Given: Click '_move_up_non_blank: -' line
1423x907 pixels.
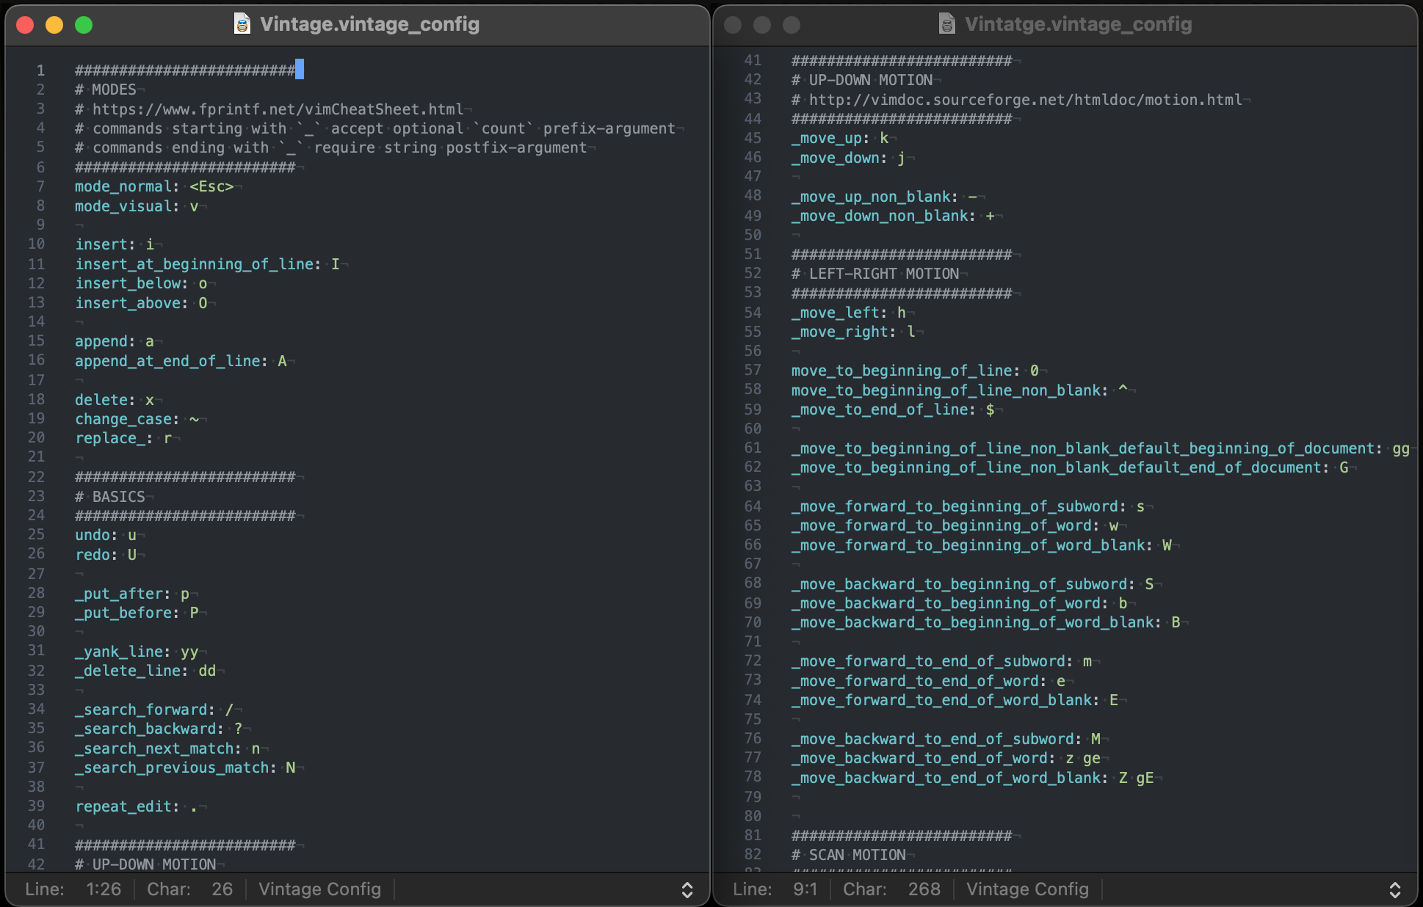Looking at the screenshot, I should point(884,197).
